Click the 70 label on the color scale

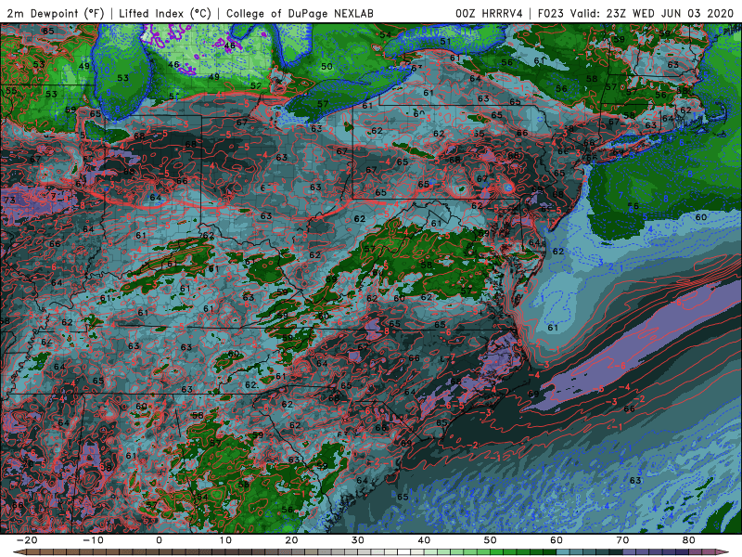(622, 540)
